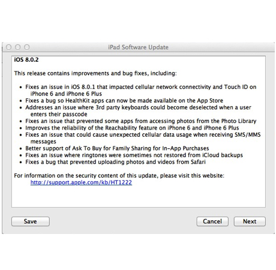276x270 pixels.
Task: Select the Touch ID connectivity fix line
Action: pos(140,90)
